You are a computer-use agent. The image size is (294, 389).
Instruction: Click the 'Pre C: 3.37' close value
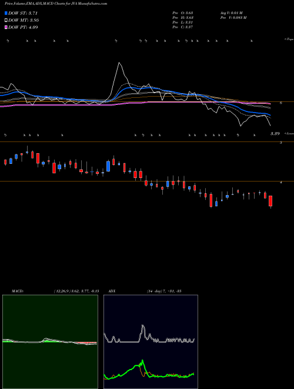pyautogui.click(x=183, y=27)
